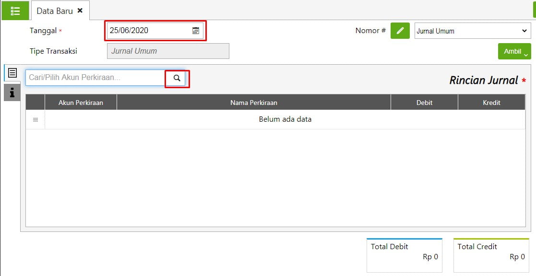Click the Nama Perkiraan column header
Screen dimensions: 536x276
point(253,103)
